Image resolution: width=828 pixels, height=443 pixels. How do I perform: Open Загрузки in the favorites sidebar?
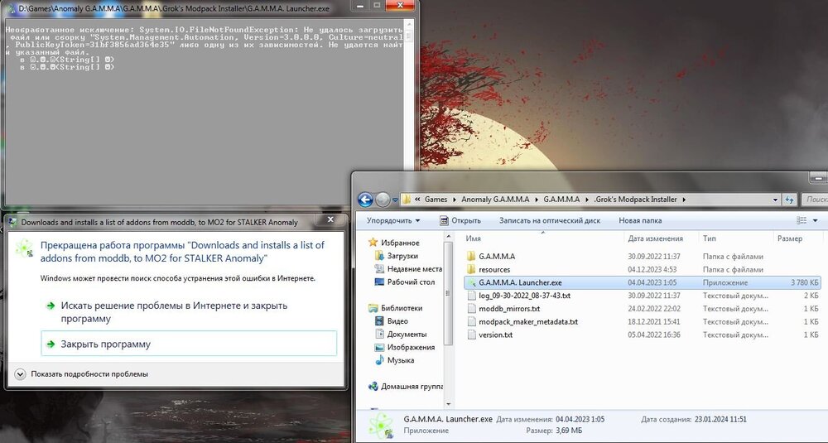pyautogui.click(x=402, y=256)
